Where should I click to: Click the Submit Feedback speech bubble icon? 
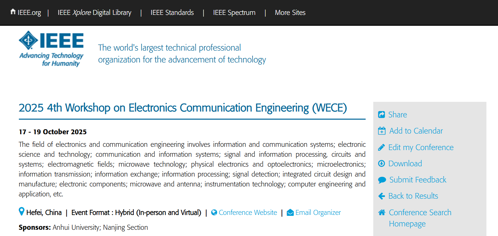click(382, 180)
